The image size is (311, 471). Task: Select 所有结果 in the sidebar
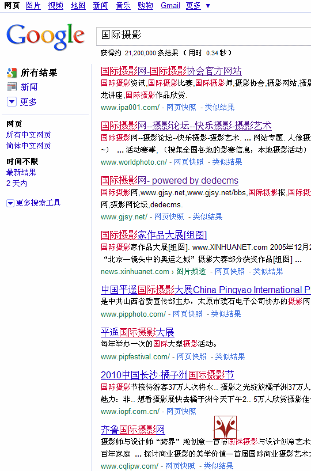(x=39, y=73)
